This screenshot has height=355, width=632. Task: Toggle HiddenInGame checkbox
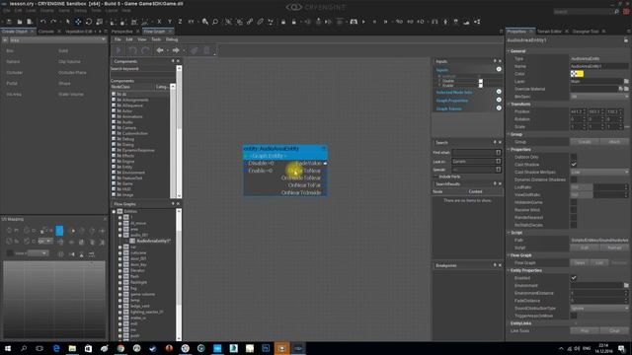(x=574, y=202)
